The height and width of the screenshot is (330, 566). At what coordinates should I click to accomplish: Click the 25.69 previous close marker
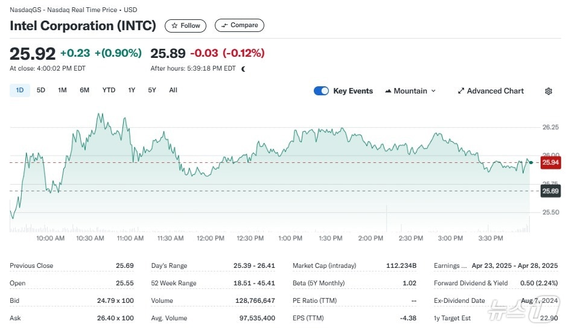[550, 191]
